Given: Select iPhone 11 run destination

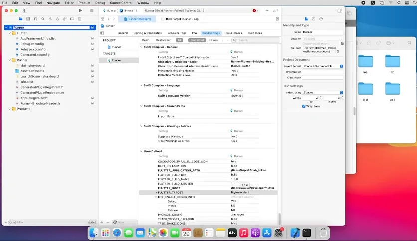Looking at the screenshot, I should (129, 11).
